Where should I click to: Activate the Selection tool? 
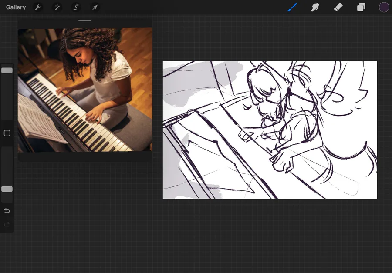click(x=76, y=7)
